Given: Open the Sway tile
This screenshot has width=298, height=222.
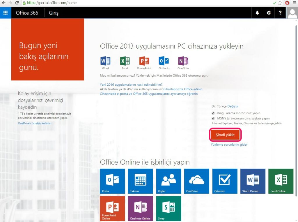Looking at the screenshot, I should pyautogui.click(x=168, y=209).
